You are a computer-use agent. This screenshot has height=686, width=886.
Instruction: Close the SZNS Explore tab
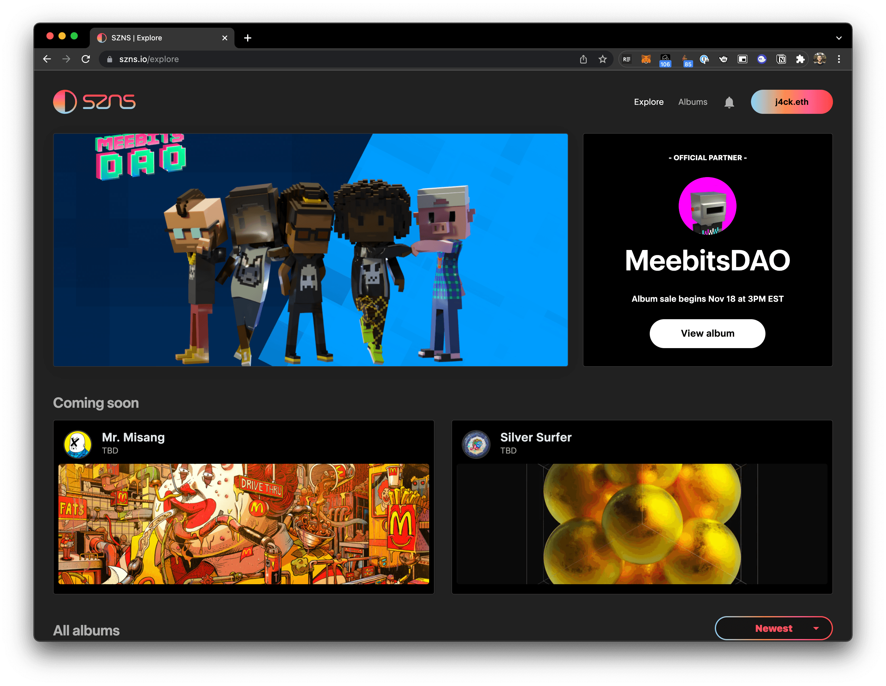coord(225,38)
